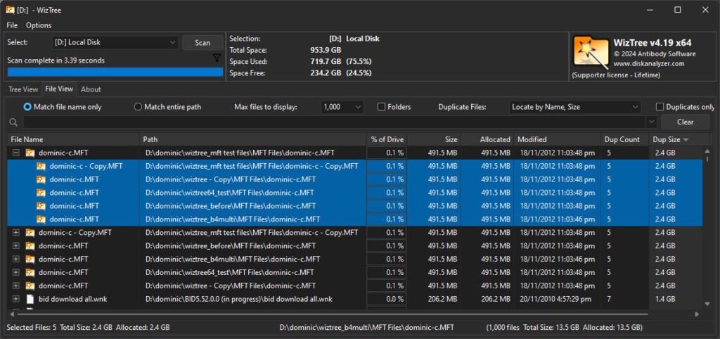Screen dimensions: 720x339
Task: Click file icon of top dominic-c.MFT row
Action: [x=30, y=153]
